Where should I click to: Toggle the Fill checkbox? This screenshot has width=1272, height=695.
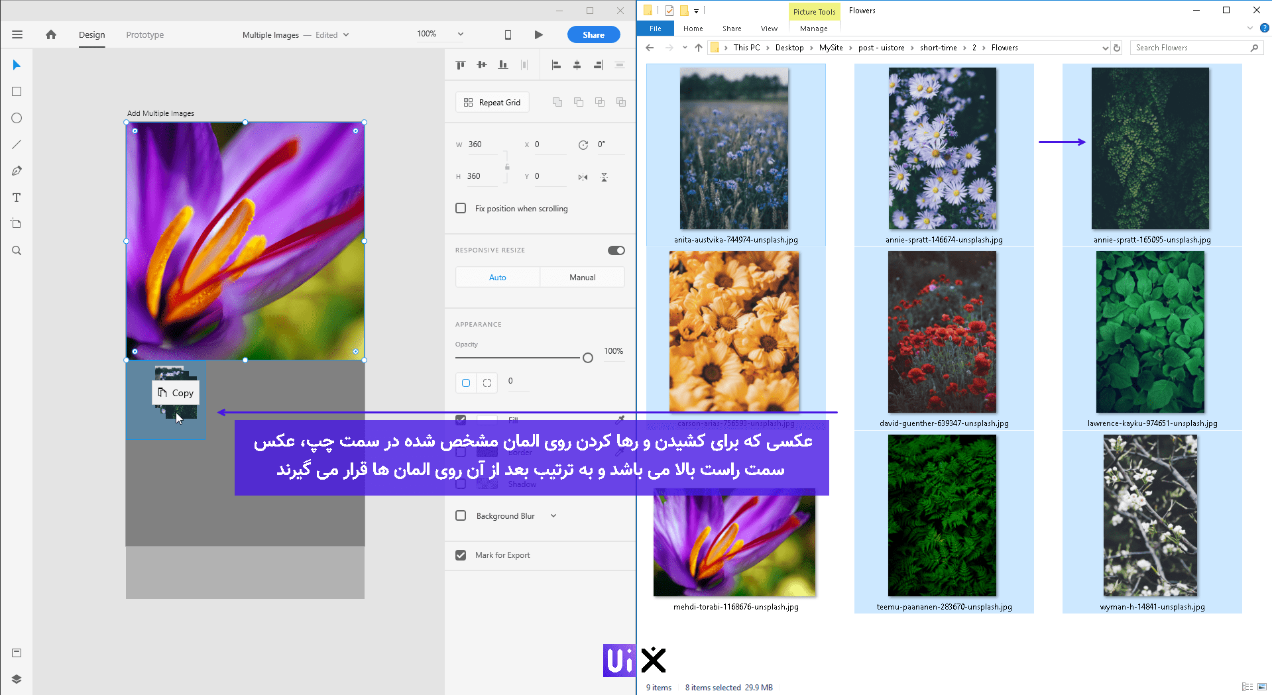click(461, 419)
